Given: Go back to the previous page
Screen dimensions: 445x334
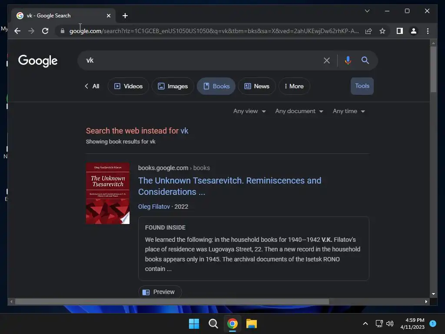Looking at the screenshot, I should point(17,31).
